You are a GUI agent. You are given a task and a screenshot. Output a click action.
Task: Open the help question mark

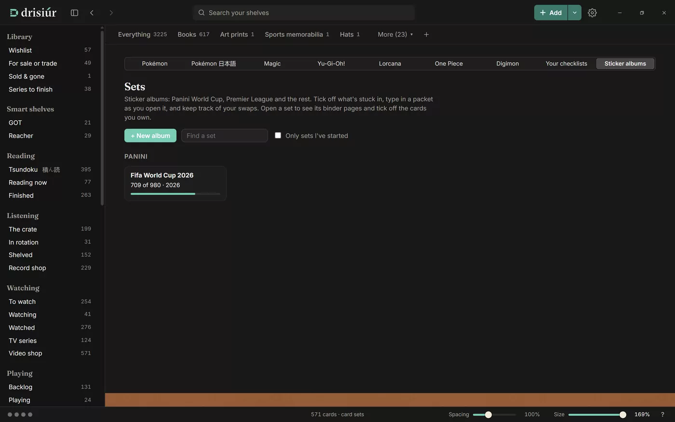click(662, 414)
